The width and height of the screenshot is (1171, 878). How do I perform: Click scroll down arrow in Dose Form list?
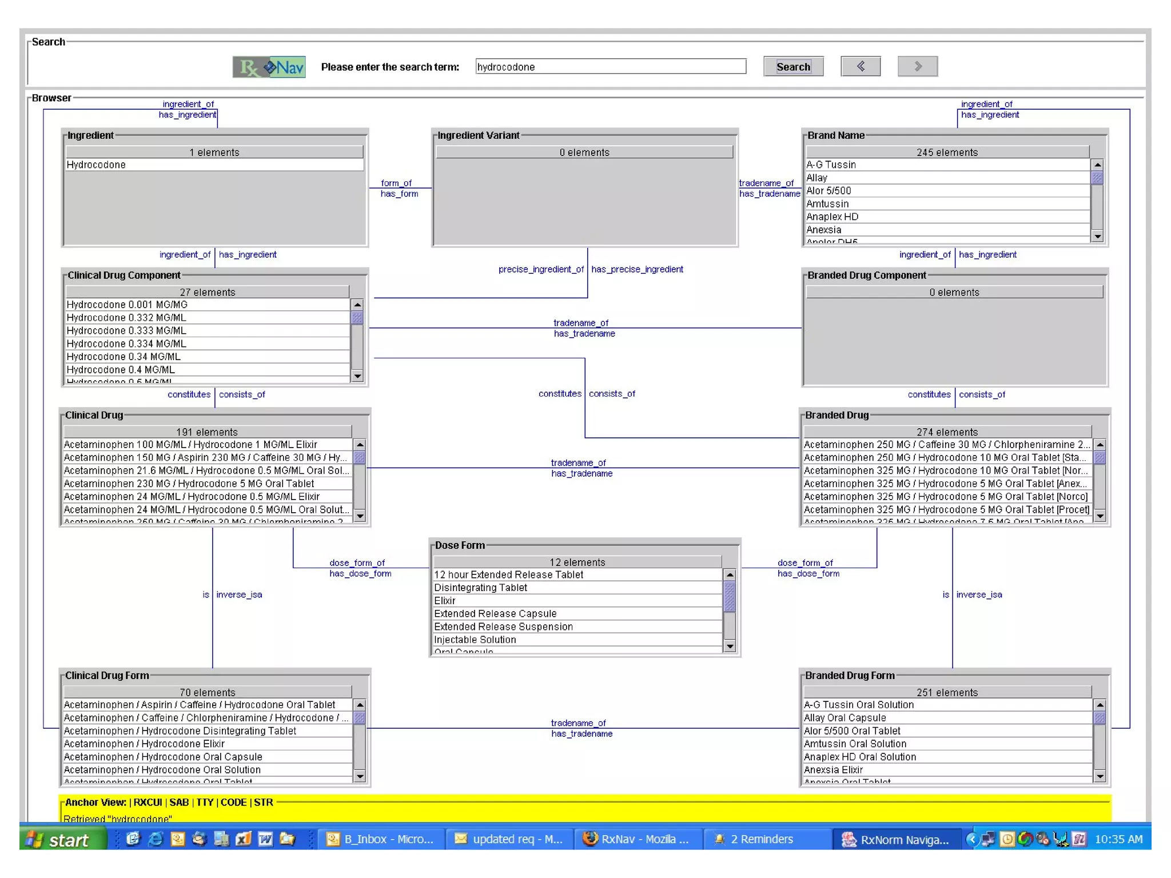pos(730,646)
